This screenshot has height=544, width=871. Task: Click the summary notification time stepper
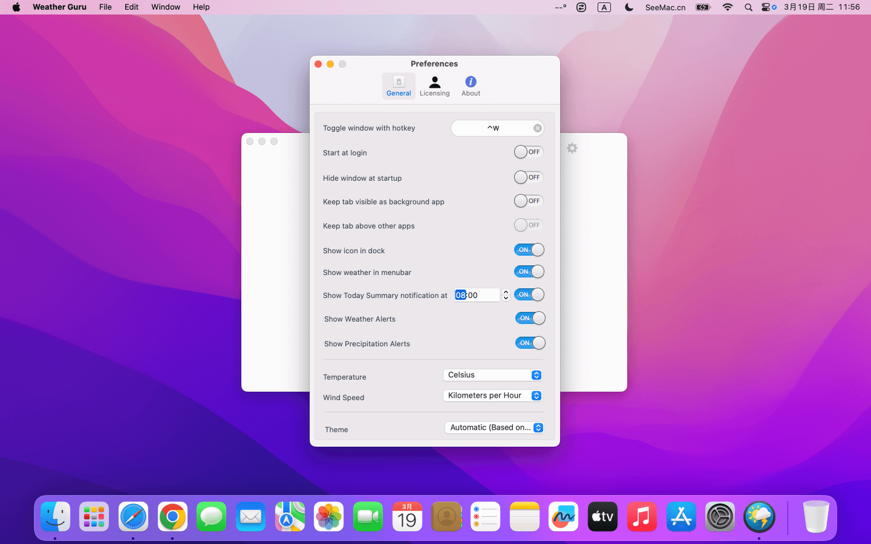pyautogui.click(x=506, y=295)
